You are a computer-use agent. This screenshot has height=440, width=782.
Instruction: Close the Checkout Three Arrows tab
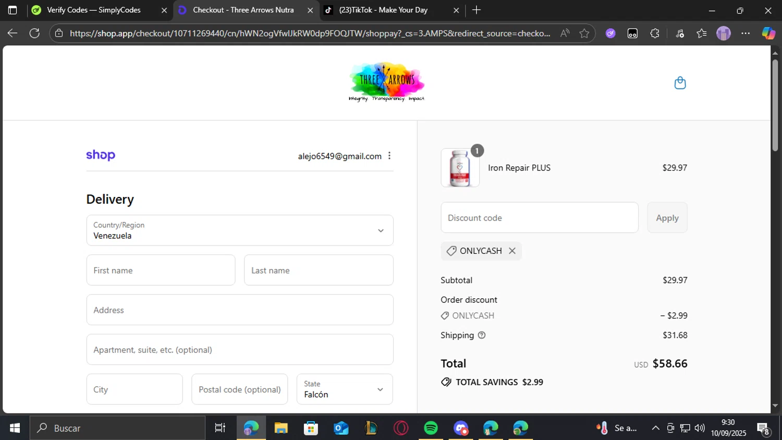(x=310, y=10)
